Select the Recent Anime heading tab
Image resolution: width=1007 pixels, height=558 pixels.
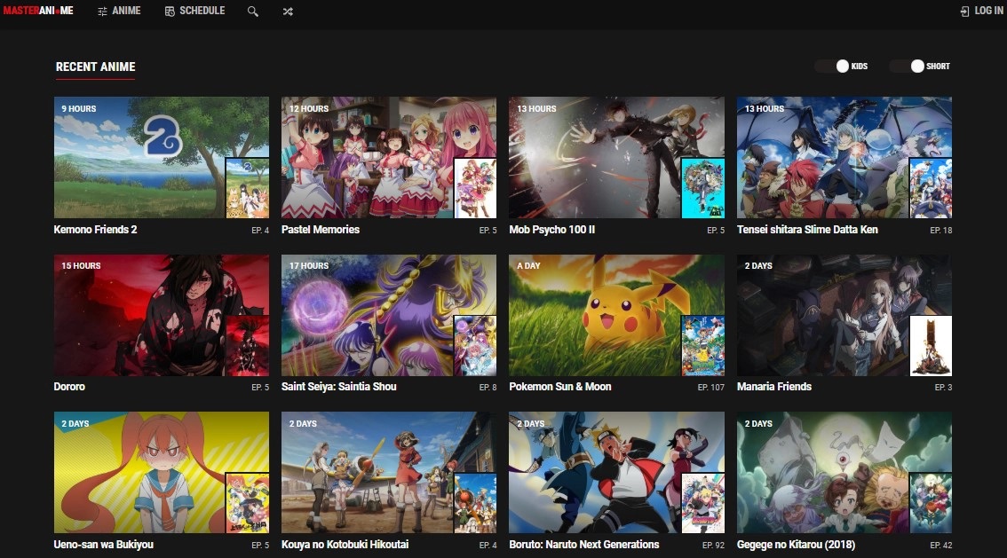tap(95, 67)
